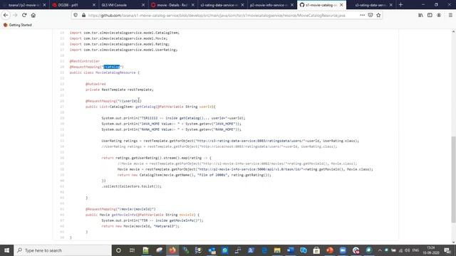Click the @RestController annotation line
456x256 pixels.
coord(85,61)
